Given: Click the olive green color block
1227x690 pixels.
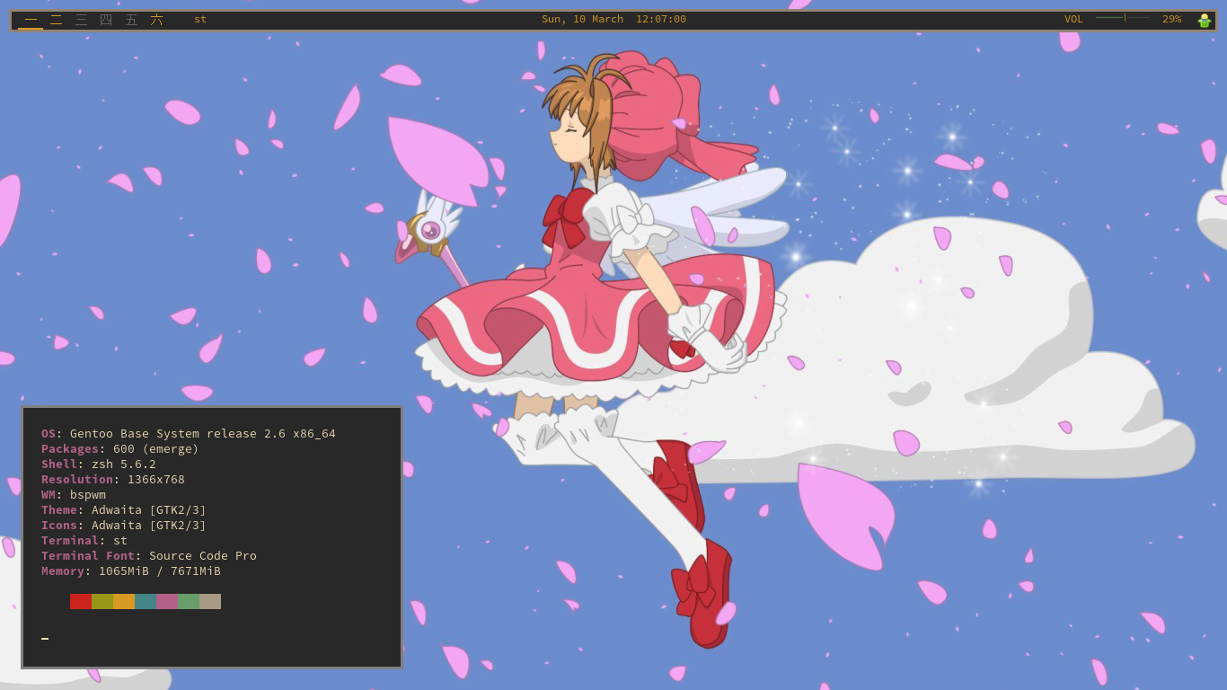Looking at the screenshot, I should tap(102, 602).
